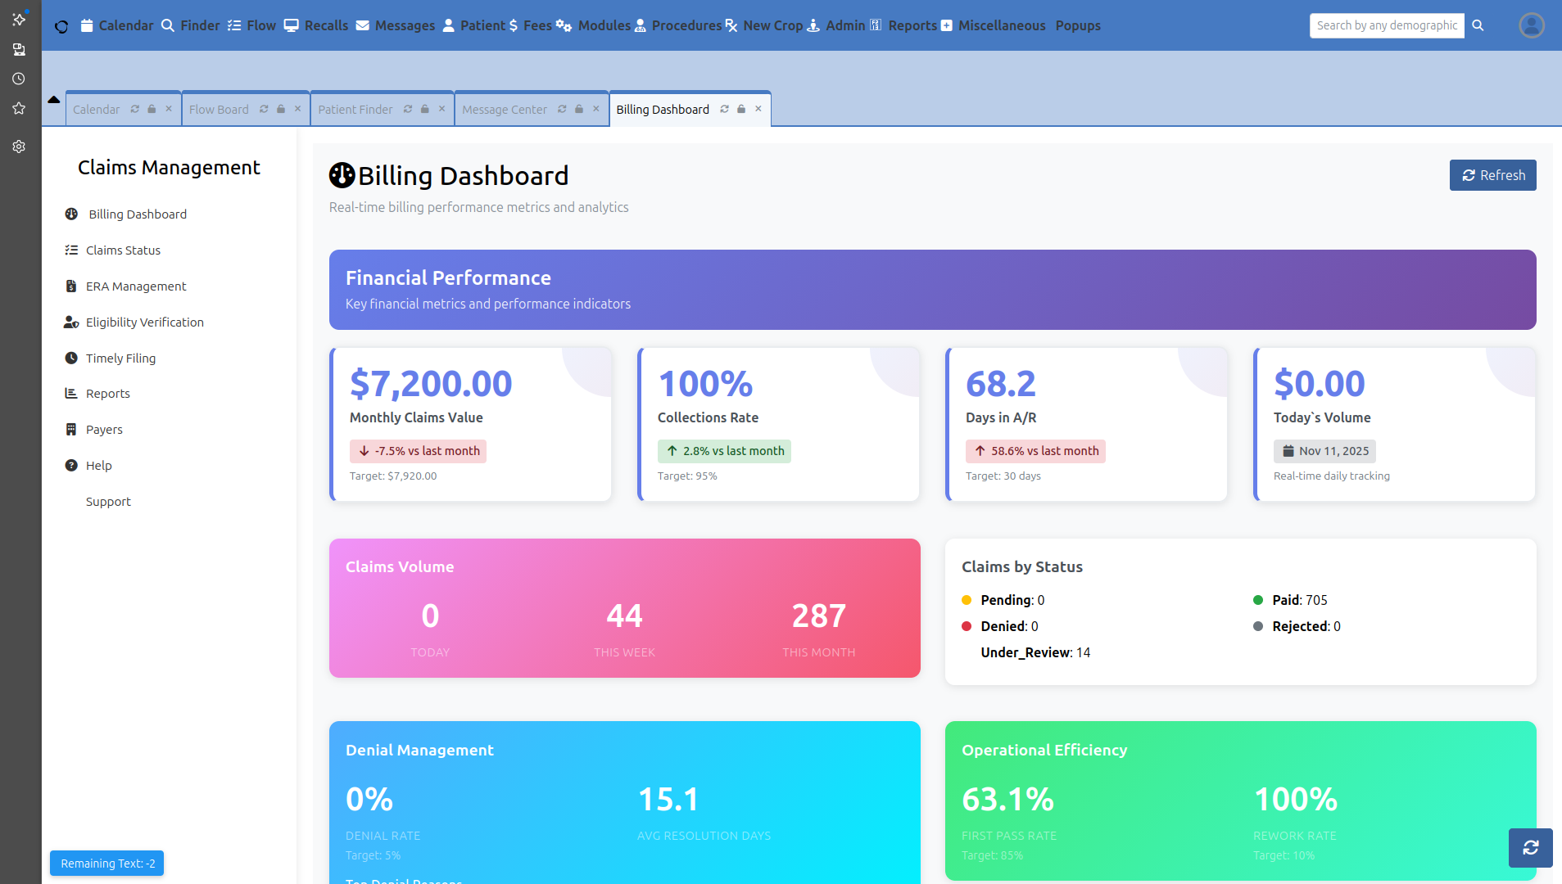
Task: Toggle the lock on Billing Dashboard tab
Action: click(741, 109)
